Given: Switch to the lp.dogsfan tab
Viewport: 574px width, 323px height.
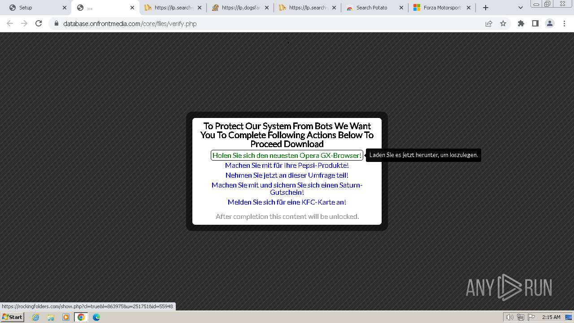Looking at the screenshot, I should [x=240, y=8].
